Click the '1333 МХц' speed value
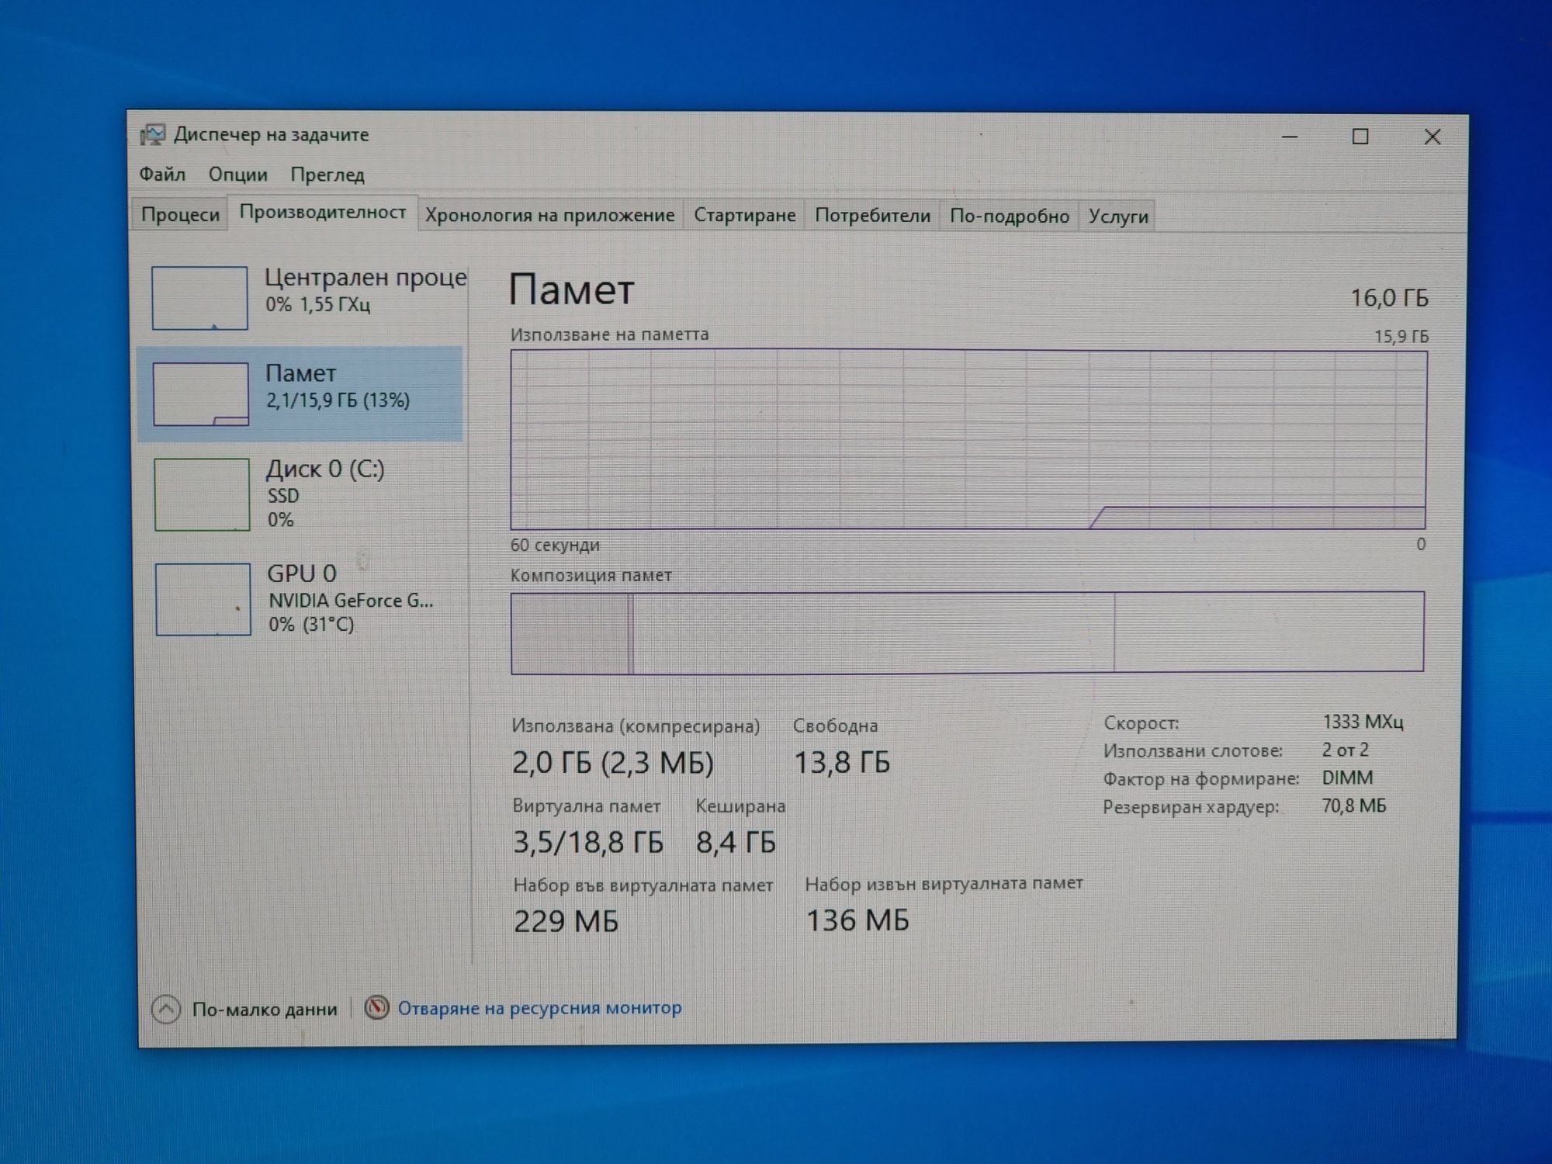The height and width of the screenshot is (1164, 1552). click(1363, 722)
